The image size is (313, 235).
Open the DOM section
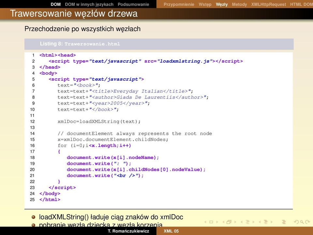pos(55,4)
